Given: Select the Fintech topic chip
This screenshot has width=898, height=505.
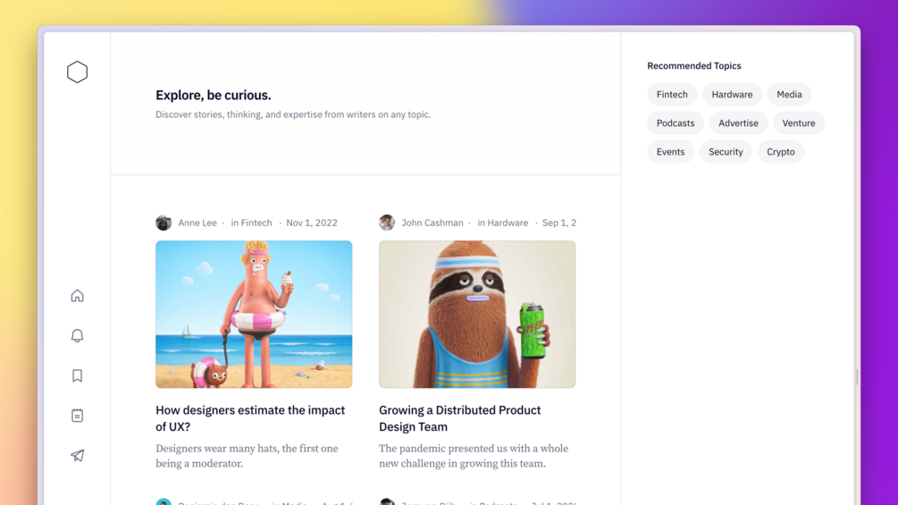Looking at the screenshot, I should [x=672, y=95].
